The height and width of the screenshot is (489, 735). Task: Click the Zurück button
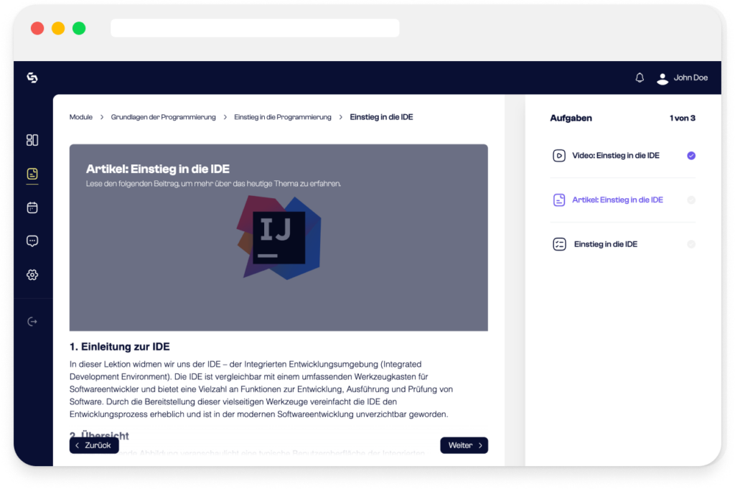94,445
